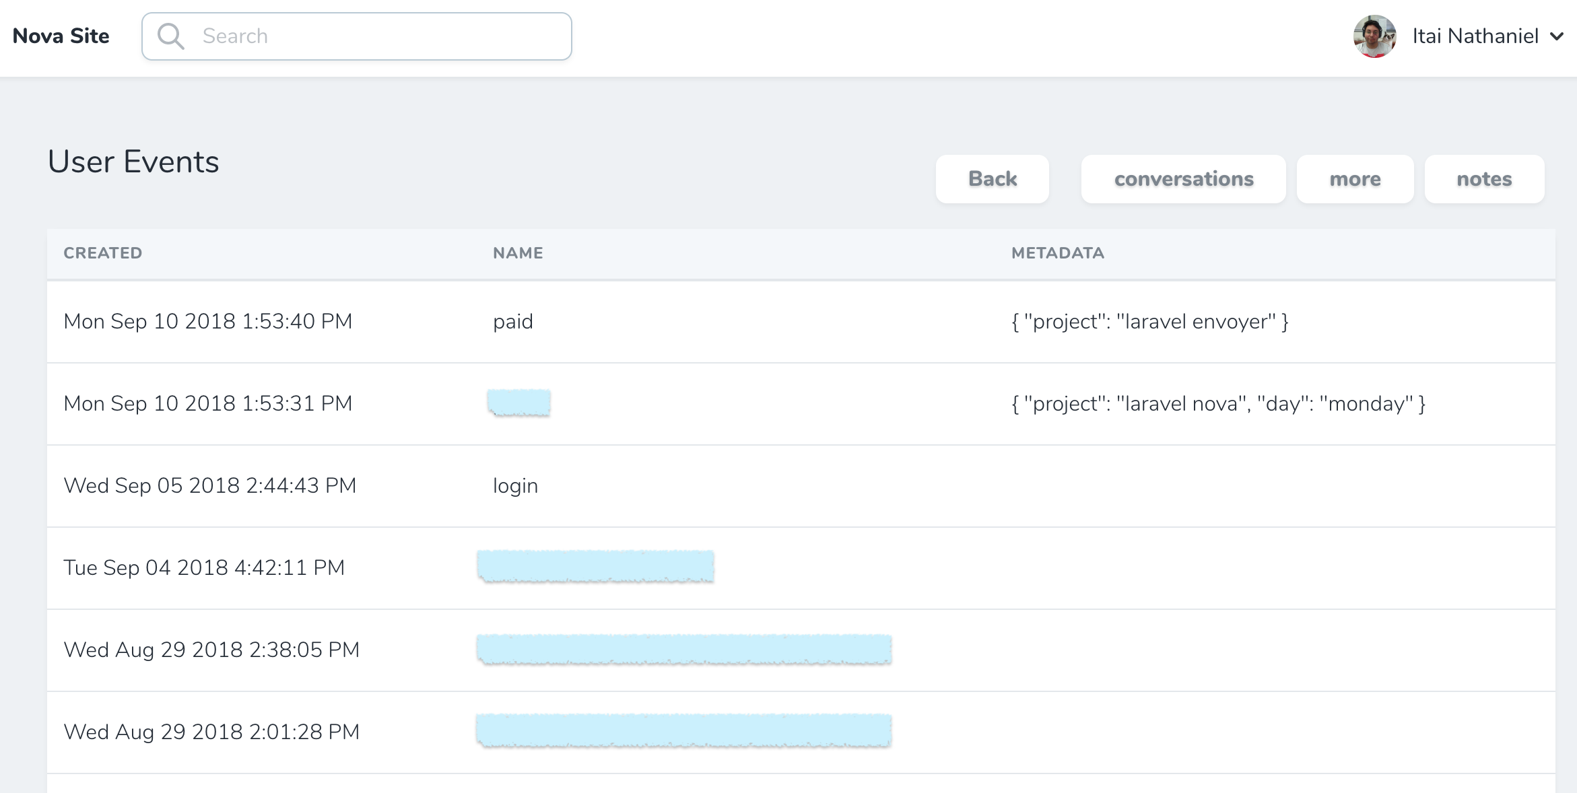Click the User Events page heading
Screen dimensions: 1577x793
(133, 162)
